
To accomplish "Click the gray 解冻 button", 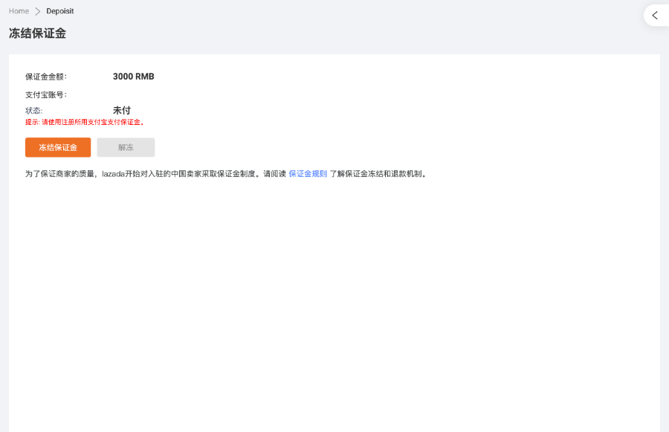I will point(125,147).
